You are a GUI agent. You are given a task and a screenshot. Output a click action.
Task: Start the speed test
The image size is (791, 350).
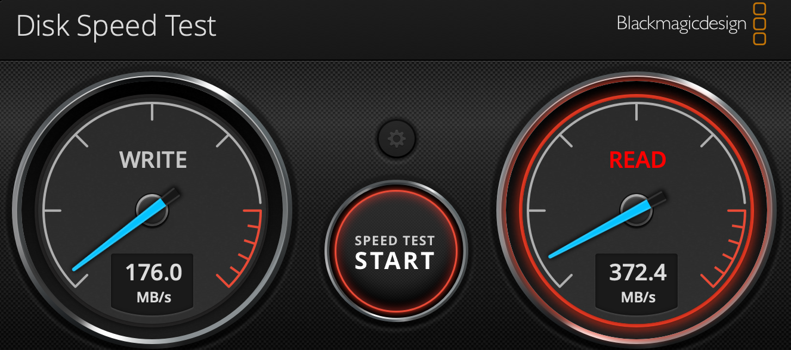click(396, 251)
